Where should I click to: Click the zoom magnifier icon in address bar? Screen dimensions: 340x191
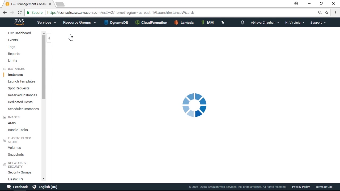pyautogui.click(x=320, y=12)
